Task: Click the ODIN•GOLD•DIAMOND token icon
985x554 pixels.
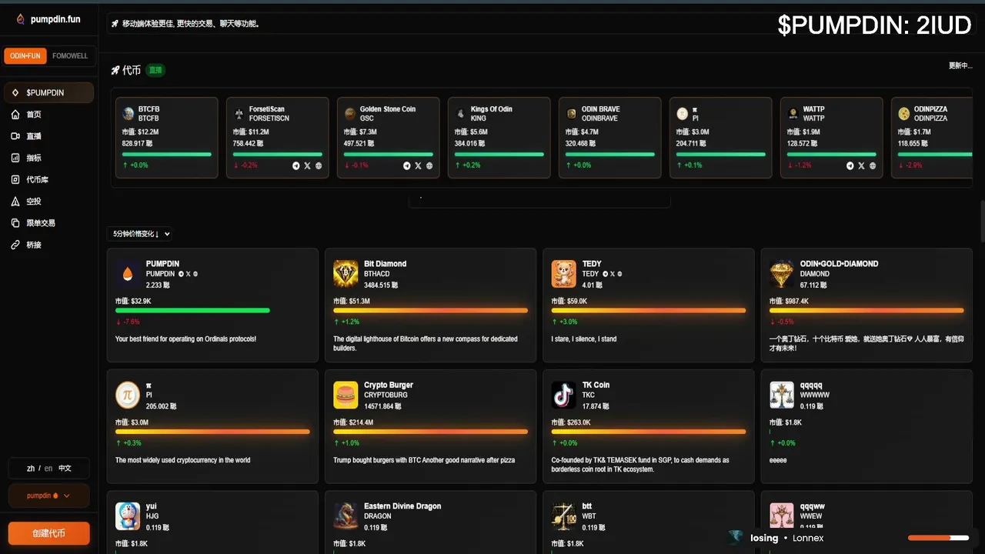Action: pyautogui.click(x=782, y=274)
